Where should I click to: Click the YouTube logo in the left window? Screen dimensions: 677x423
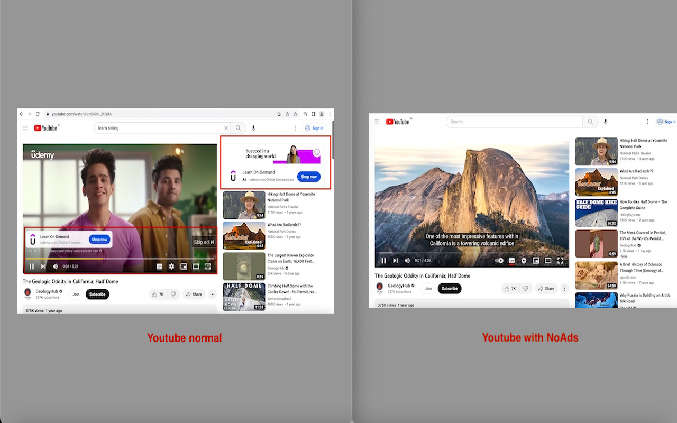(46, 128)
